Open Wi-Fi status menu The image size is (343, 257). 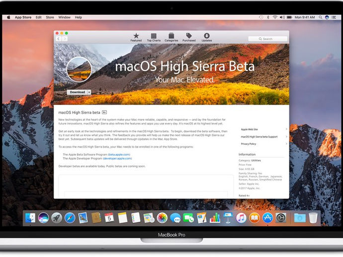[275, 17]
